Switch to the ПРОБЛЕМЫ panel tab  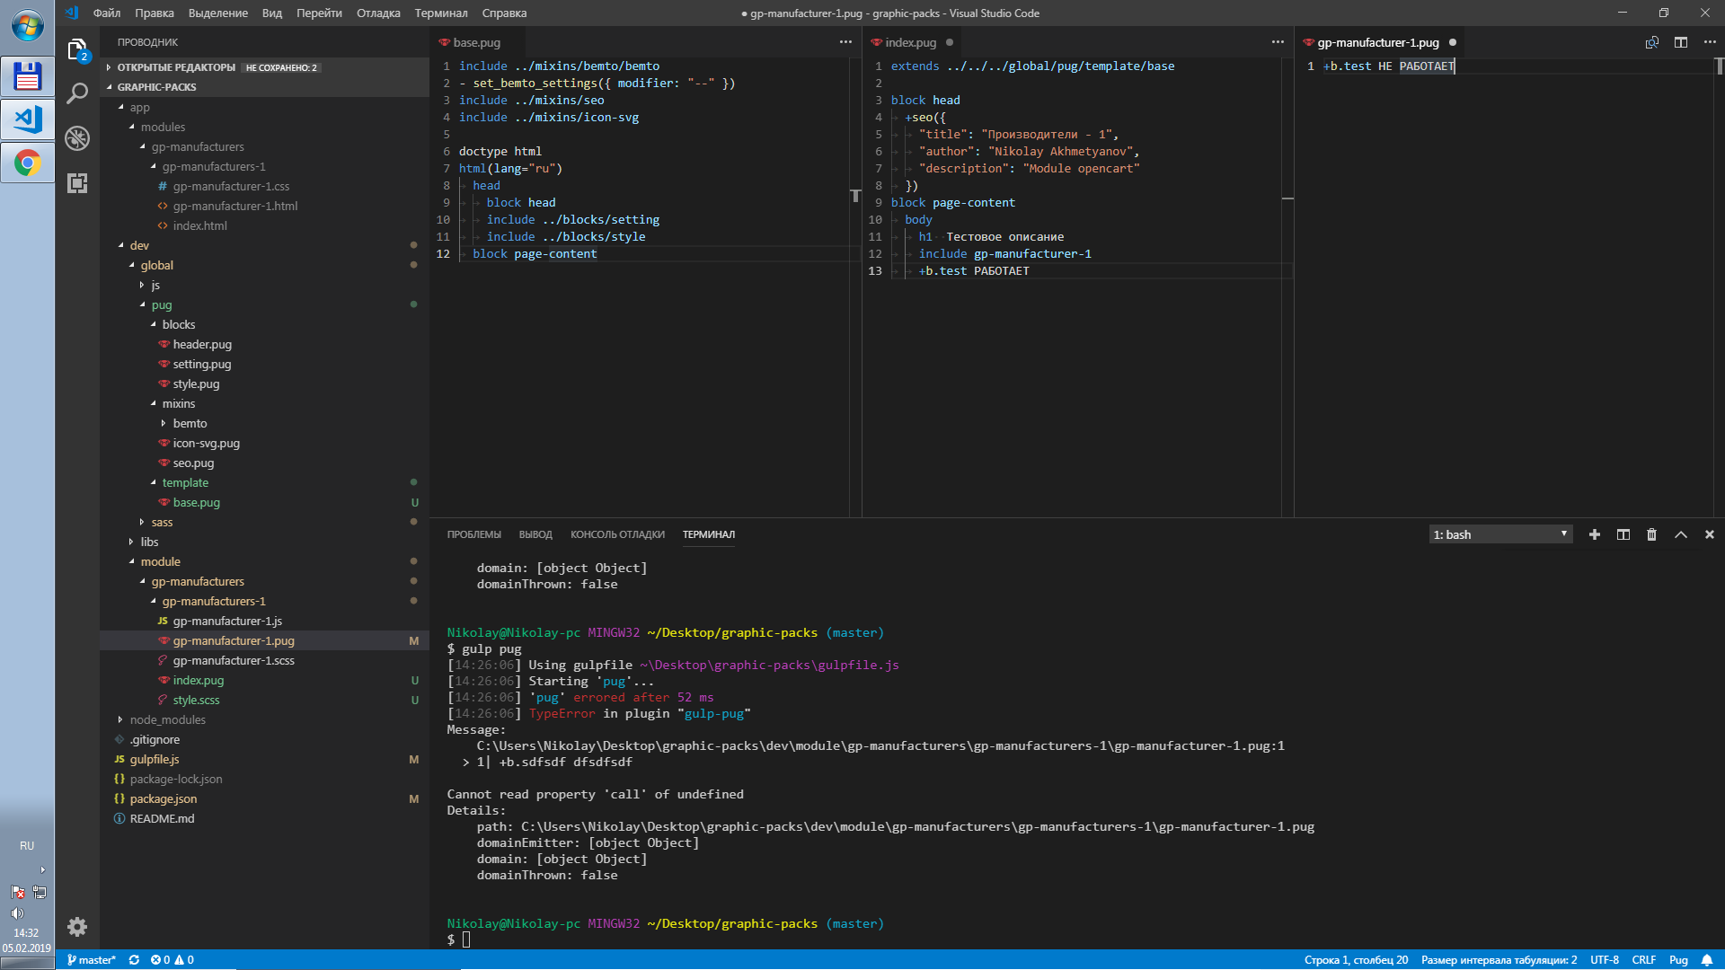474,534
